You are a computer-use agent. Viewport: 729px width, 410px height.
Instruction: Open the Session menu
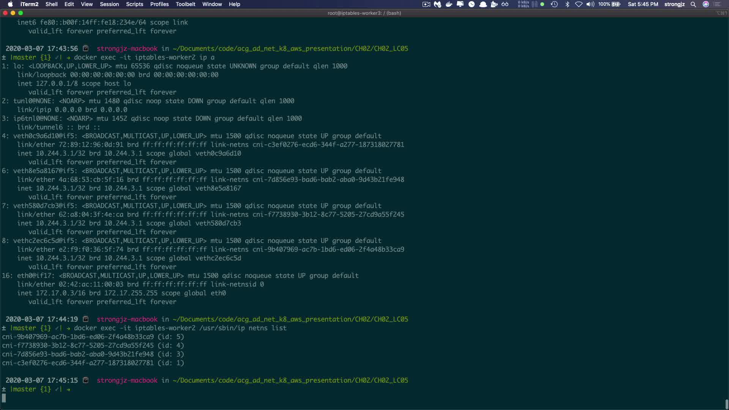pyautogui.click(x=109, y=4)
